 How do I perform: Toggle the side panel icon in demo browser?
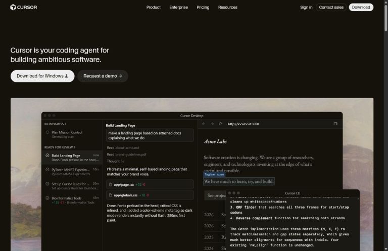pyautogui.click(x=335, y=124)
